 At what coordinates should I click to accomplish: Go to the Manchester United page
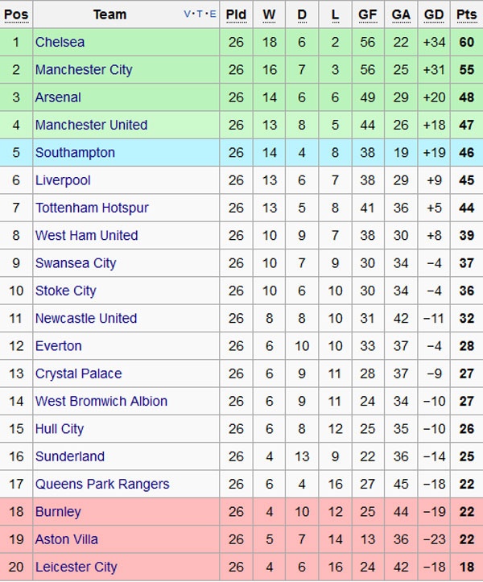[x=91, y=125]
